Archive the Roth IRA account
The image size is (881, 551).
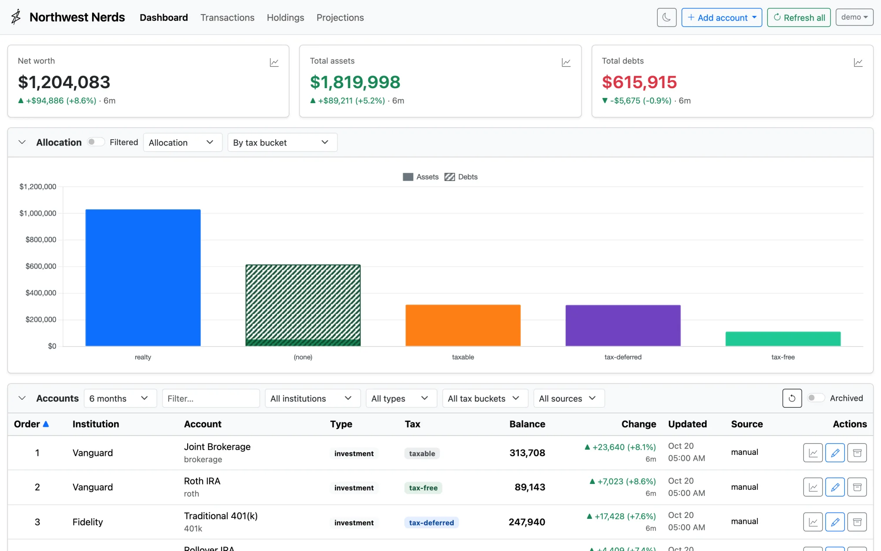857,487
